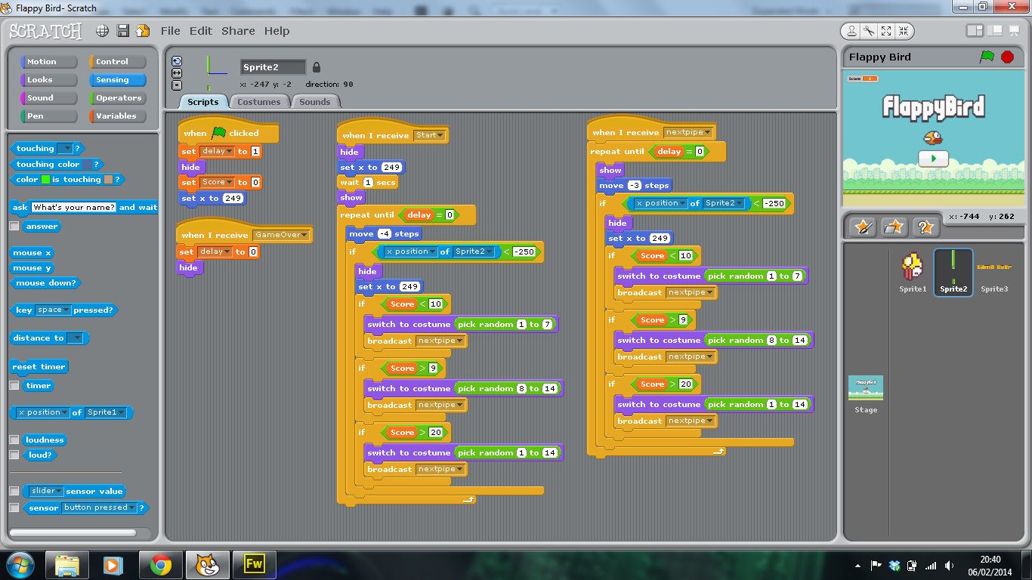Select the Shrink sprite tool
The image size is (1032, 580).
pyautogui.click(x=904, y=31)
